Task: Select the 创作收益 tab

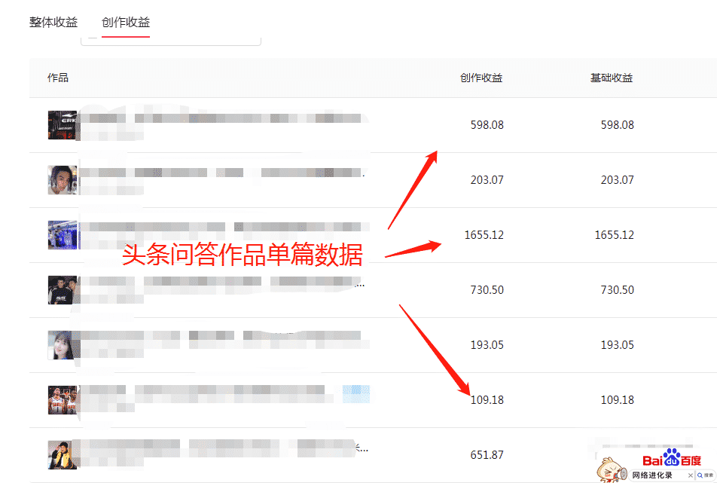Action: [126, 22]
